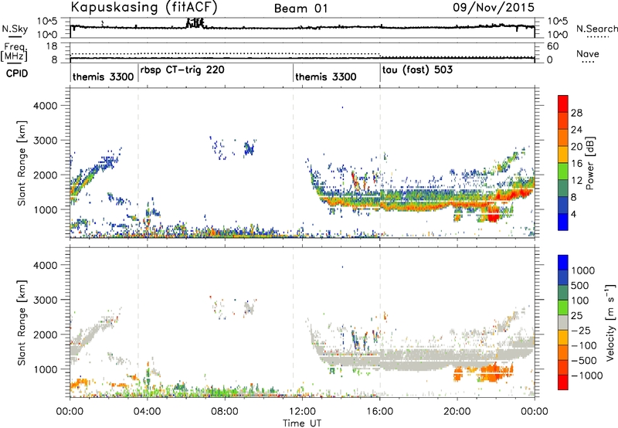Click the 20:00 time tick label
This screenshot has height=428, width=618.
point(457,412)
